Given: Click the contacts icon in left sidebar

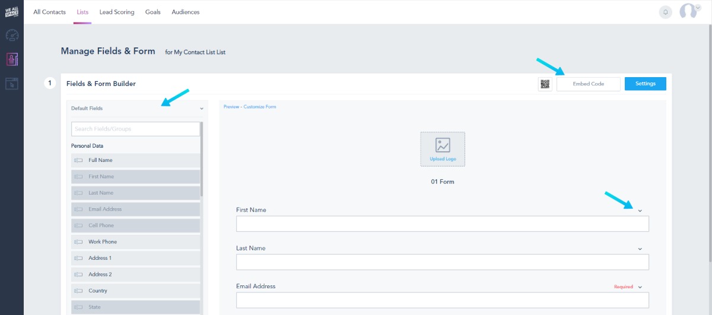Looking at the screenshot, I should coord(12,59).
